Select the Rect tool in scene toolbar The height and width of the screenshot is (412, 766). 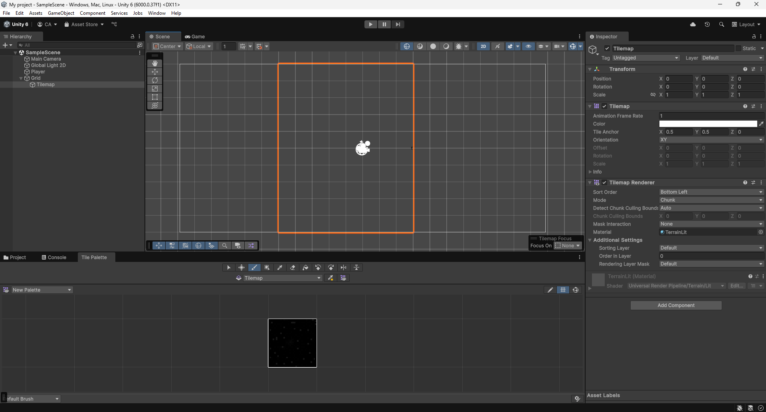tap(155, 97)
